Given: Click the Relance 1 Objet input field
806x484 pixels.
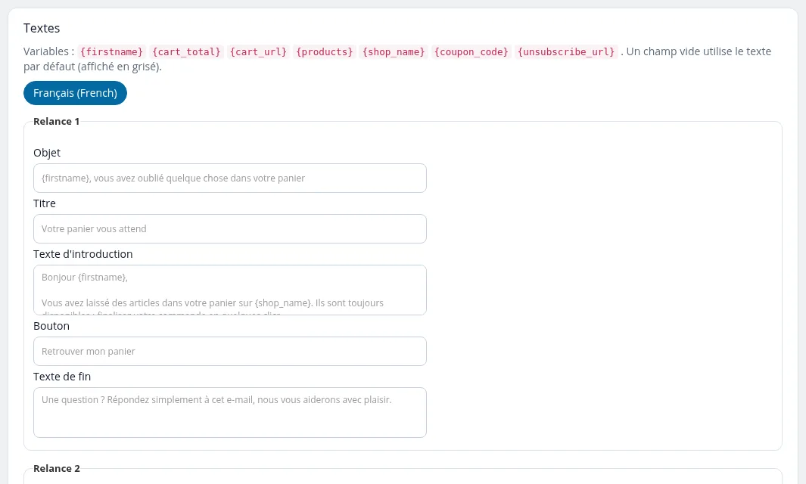Looking at the screenshot, I should (230, 178).
